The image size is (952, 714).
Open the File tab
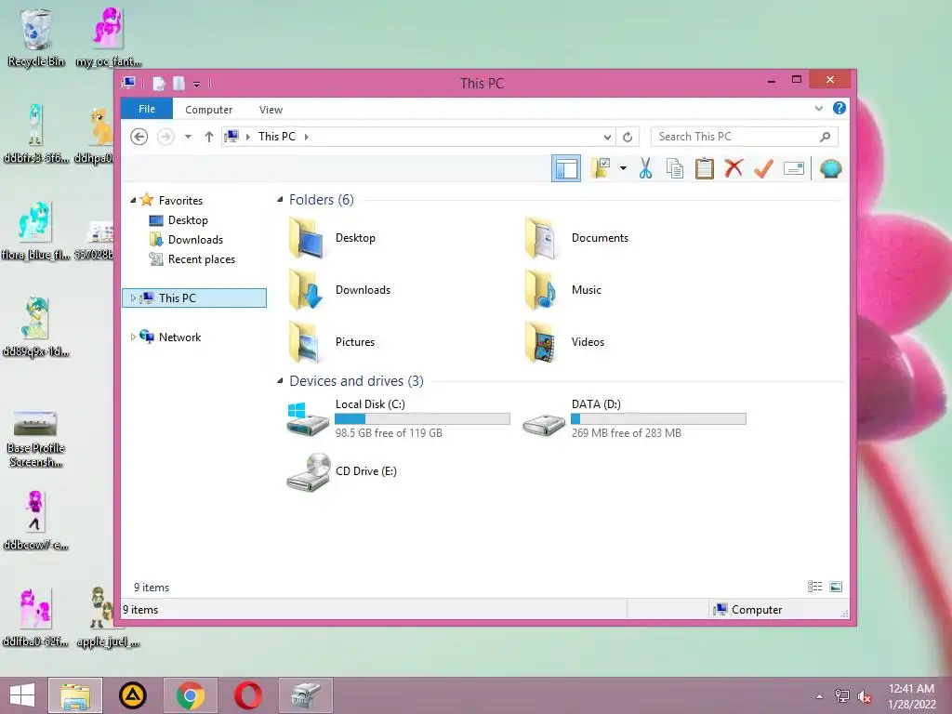(147, 109)
